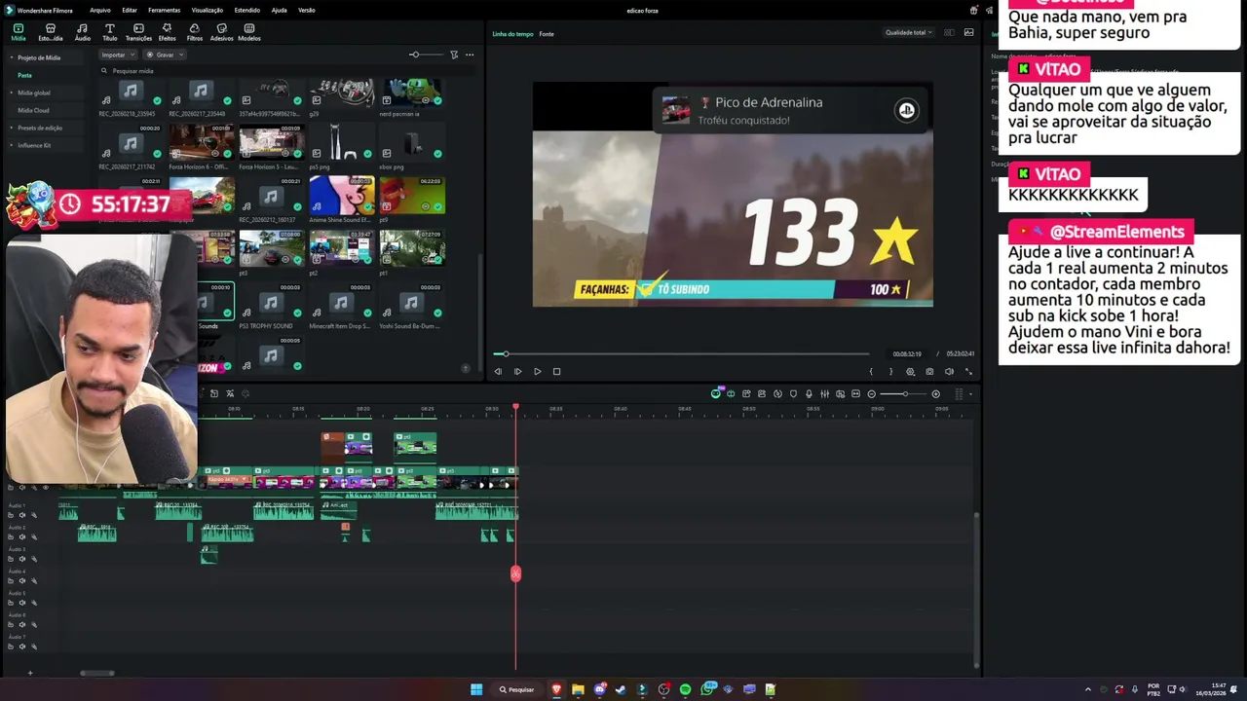Switch to the Transições tab
This screenshot has height=701, width=1247.
pyautogui.click(x=138, y=32)
